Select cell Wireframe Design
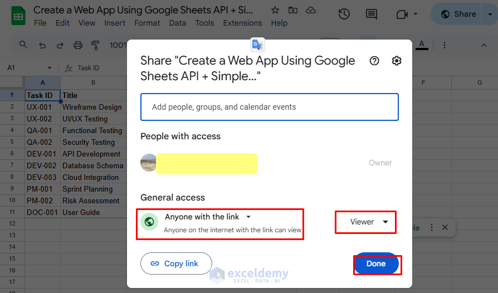The width and height of the screenshot is (498, 293). [94, 108]
